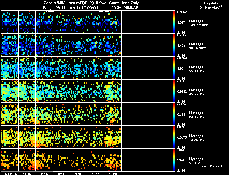Click the '2013-247' date text
The width and height of the screenshot is (229, 175).
click(x=98, y=3)
